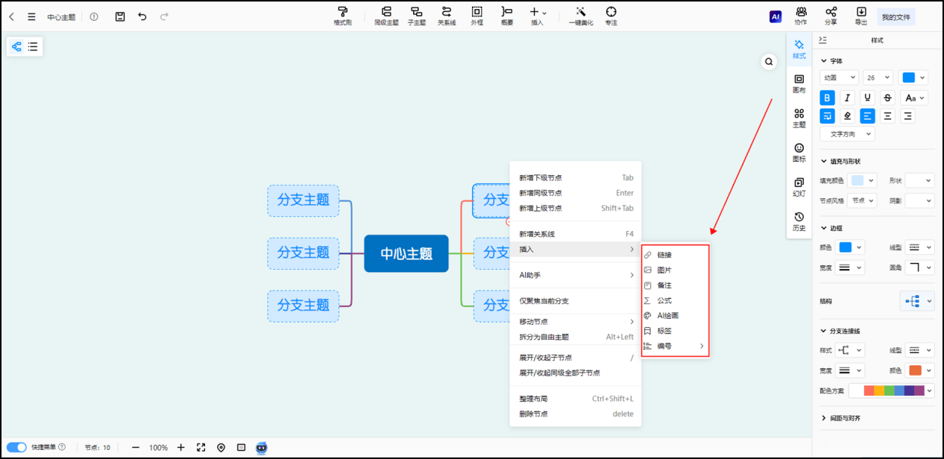Open 我的文件 my files

coord(896,16)
